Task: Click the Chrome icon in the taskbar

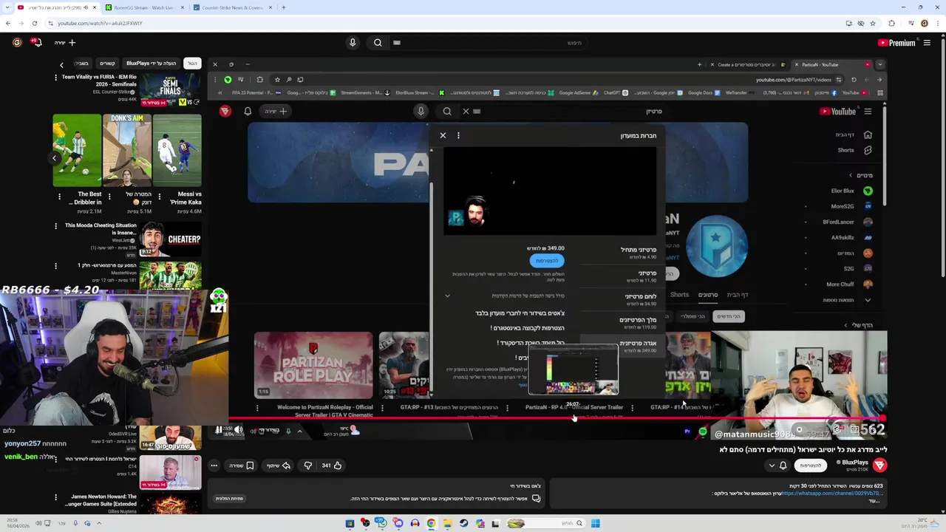Action: [431, 523]
